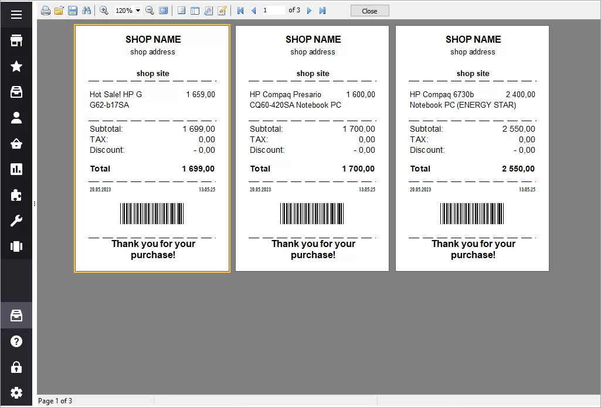Open the plugins puzzle piece icon
Viewport: 601px width, 408px height.
[16, 195]
